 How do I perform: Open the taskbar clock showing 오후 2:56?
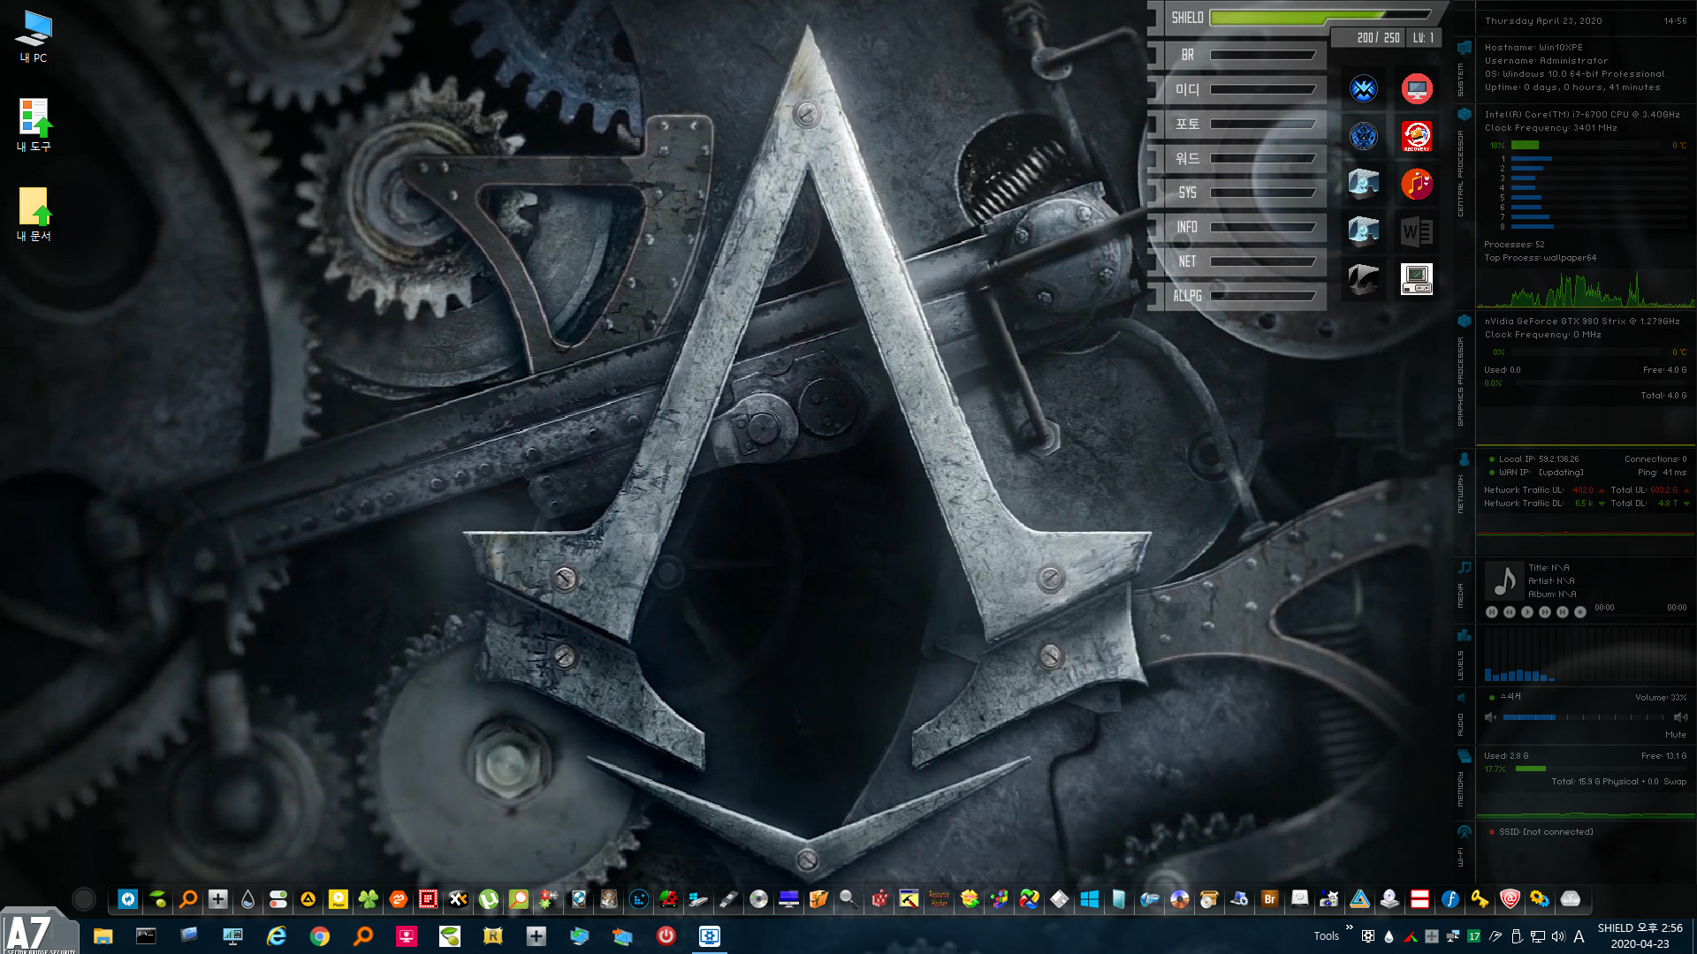tap(1640, 936)
